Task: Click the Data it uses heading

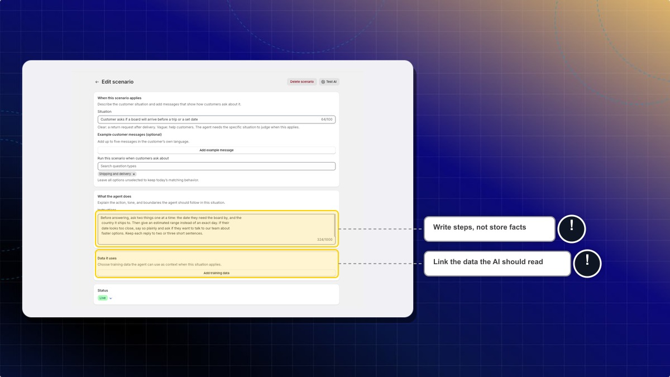Action: [107, 259]
